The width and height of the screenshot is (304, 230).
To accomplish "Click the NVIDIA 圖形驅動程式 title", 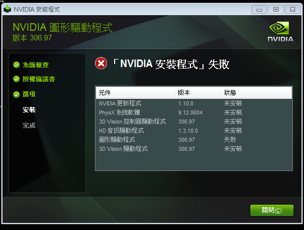I will (x=63, y=27).
